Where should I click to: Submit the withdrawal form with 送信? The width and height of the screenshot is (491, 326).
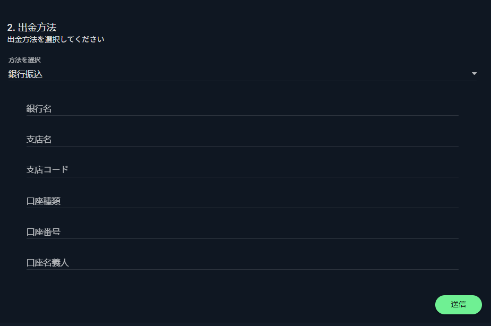458,305
